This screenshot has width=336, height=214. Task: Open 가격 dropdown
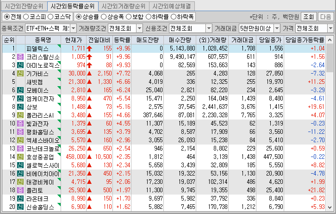pos(330,28)
